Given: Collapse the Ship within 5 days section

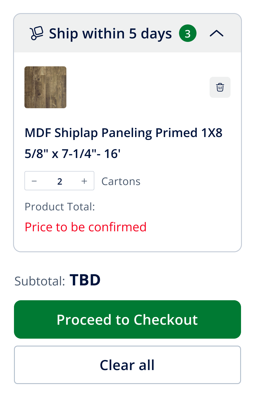Looking at the screenshot, I should tap(217, 34).
